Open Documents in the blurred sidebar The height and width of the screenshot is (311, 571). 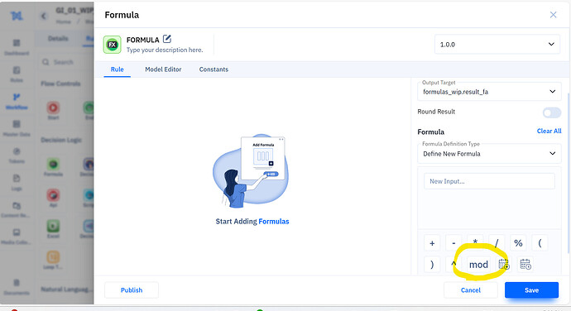click(17, 287)
